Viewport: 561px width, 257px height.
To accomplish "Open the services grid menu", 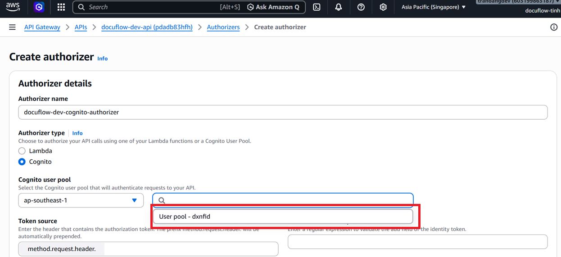I will 61,7.
